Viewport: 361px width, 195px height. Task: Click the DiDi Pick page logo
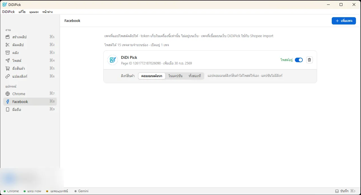point(113,60)
